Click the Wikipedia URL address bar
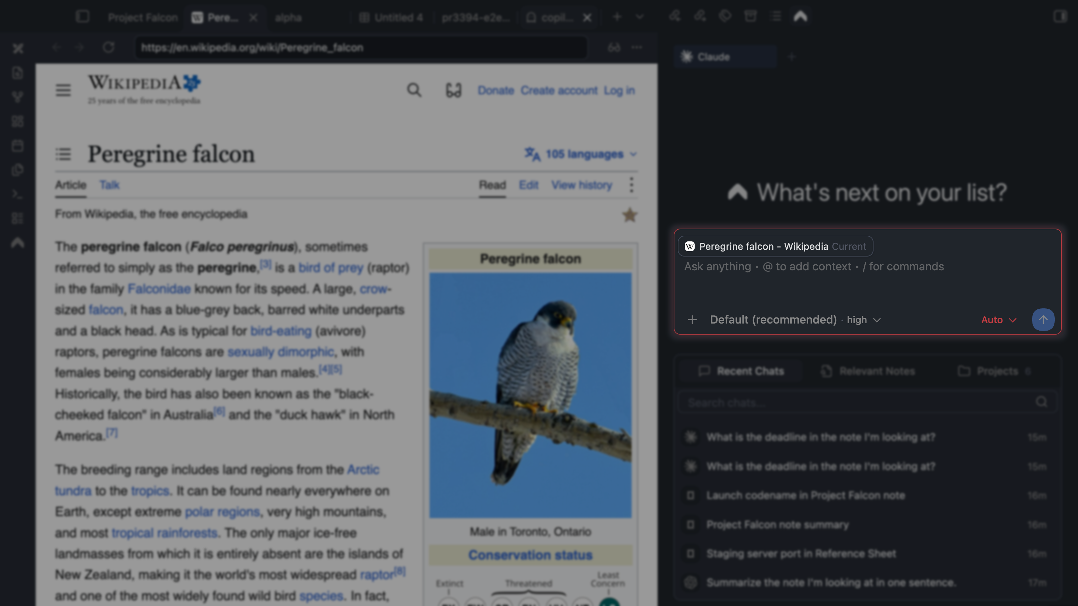 (361, 47)
